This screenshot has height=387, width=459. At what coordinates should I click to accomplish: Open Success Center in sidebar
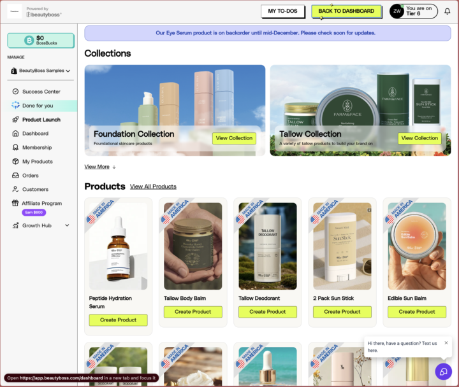41,92
